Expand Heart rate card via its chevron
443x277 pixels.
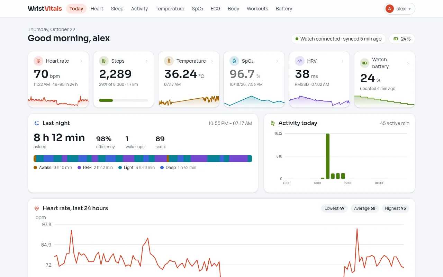click(81, 61)
